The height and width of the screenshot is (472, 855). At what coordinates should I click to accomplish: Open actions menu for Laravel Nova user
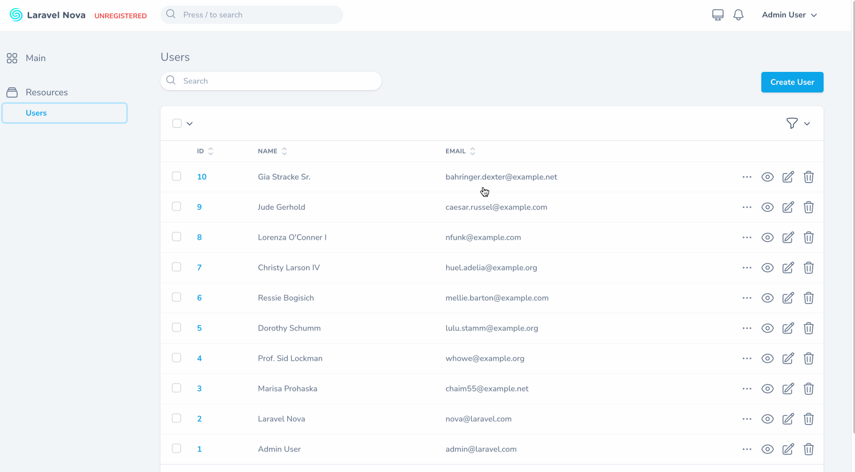pos(747,419)
